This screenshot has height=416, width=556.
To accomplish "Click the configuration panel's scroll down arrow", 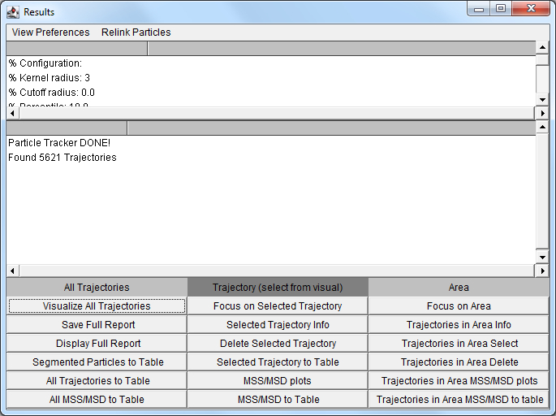I will coord(542,99).
